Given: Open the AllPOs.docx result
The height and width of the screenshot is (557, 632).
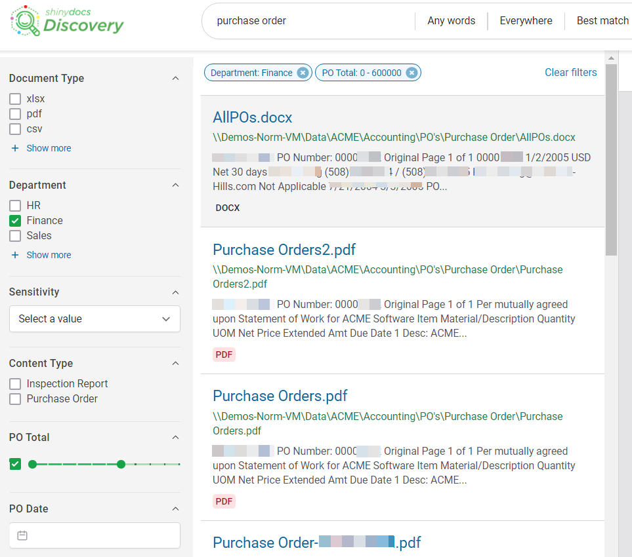Looking at the screenshot, I should (x=252, y=117).
